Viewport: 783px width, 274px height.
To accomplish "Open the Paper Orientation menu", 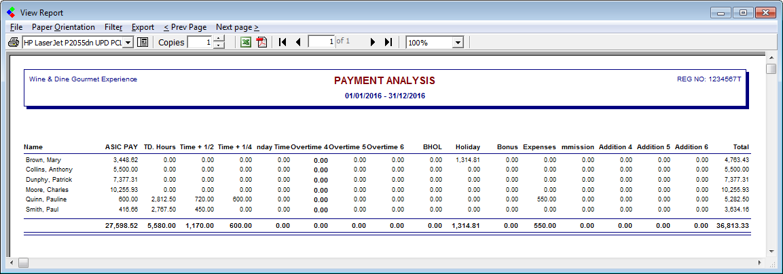I will [63, 27].
